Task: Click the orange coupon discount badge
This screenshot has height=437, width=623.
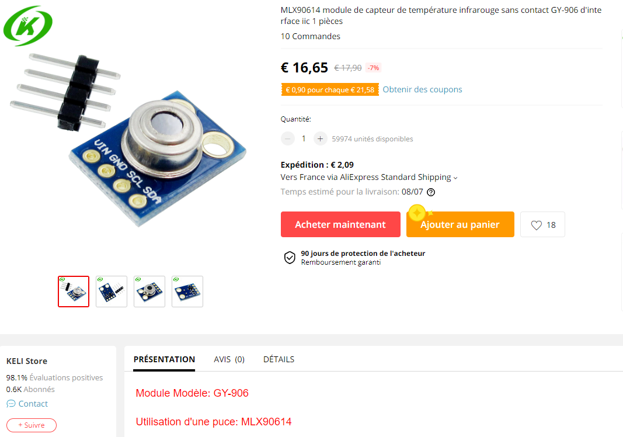Action: click(330, 89)
